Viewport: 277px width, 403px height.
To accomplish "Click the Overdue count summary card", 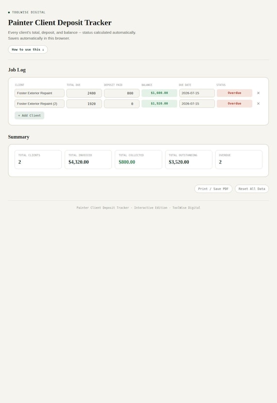I will tap(239, 159).
